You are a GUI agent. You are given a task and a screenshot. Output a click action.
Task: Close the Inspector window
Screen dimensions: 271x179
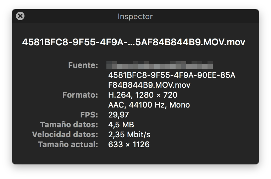coord(21,16)
